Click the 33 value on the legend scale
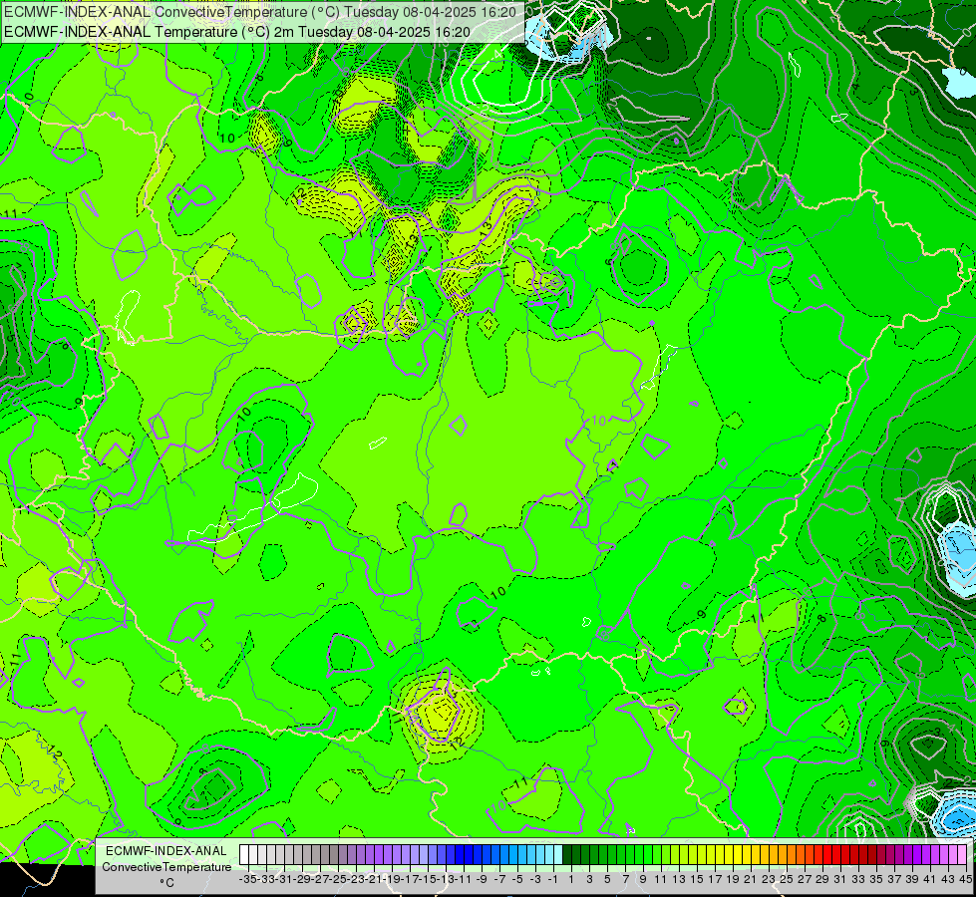The height and width of the screenshot is (897, 976). (x=858, y=879)
